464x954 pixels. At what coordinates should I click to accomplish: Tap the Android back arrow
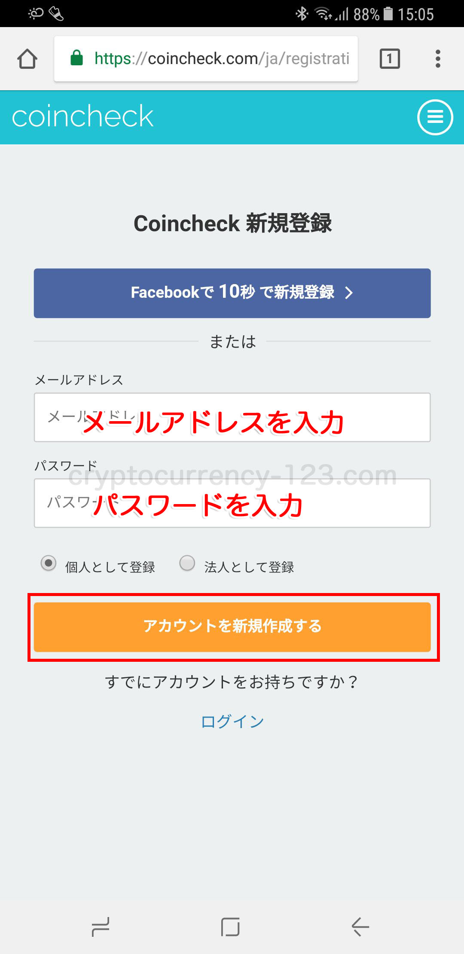360,926
